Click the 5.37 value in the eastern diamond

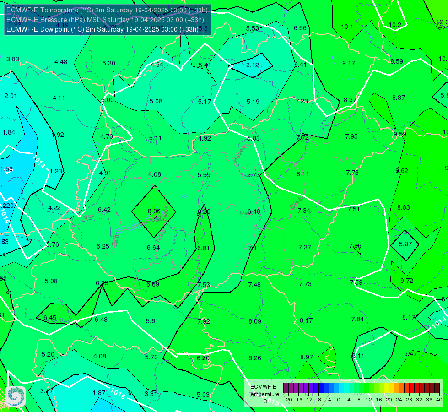pyautogui.click(x=405, y=244)
